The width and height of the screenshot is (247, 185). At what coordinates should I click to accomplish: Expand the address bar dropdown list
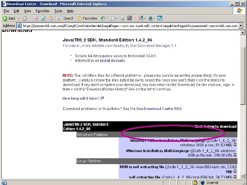click(241, 26)
